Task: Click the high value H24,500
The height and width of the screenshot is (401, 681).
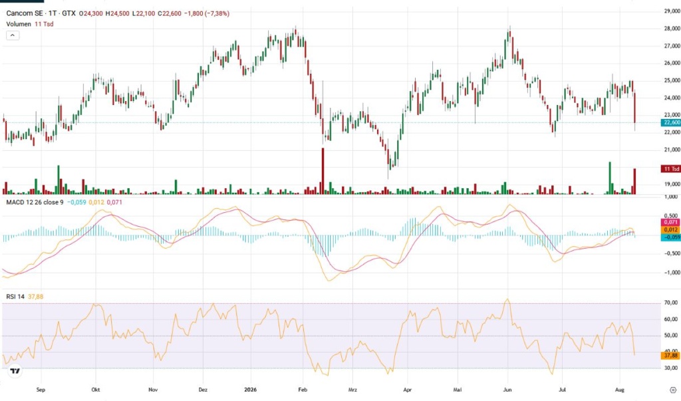Action: point(117,13)
